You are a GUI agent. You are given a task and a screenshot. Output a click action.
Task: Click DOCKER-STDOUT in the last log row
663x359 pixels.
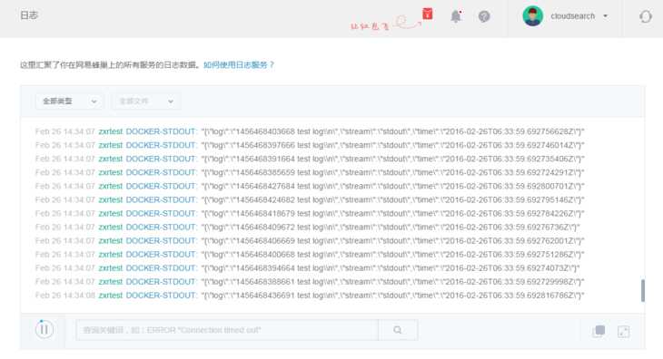161,296
